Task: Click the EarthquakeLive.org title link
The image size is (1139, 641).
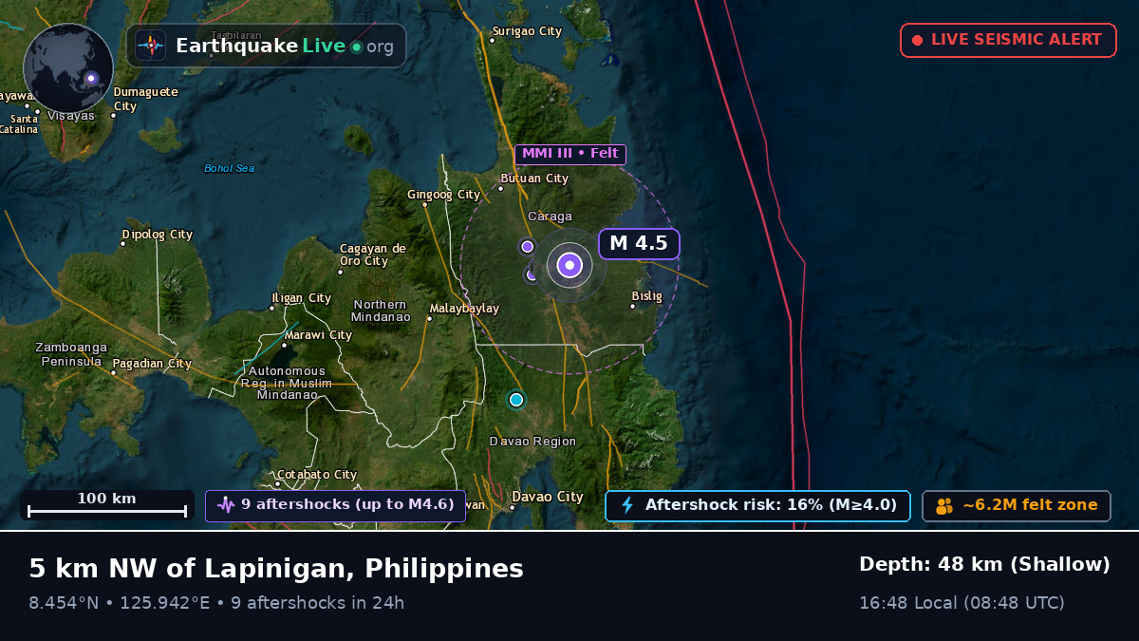Action: [x=285, y=46]
